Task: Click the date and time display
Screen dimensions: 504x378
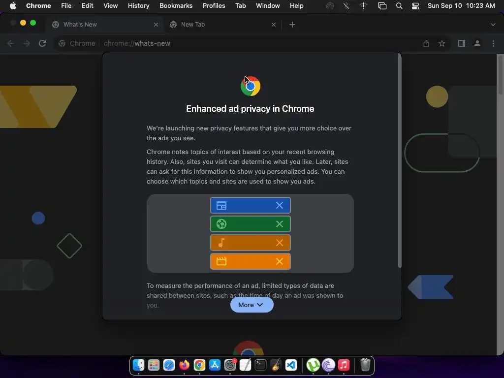Action: tap(461, 5)
